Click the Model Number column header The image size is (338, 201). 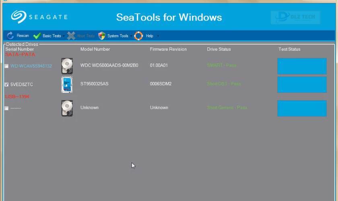[x=95, y=49]
